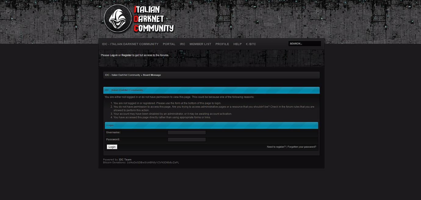
Task: Go to the Profile nav item
Action: pyautogui.click(x=222, y=44)
